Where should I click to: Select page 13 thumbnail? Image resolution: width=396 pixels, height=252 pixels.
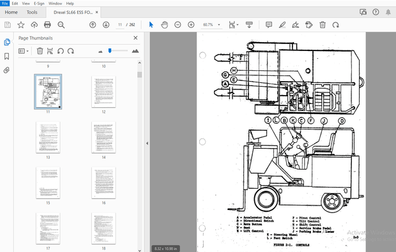point(48,137)
